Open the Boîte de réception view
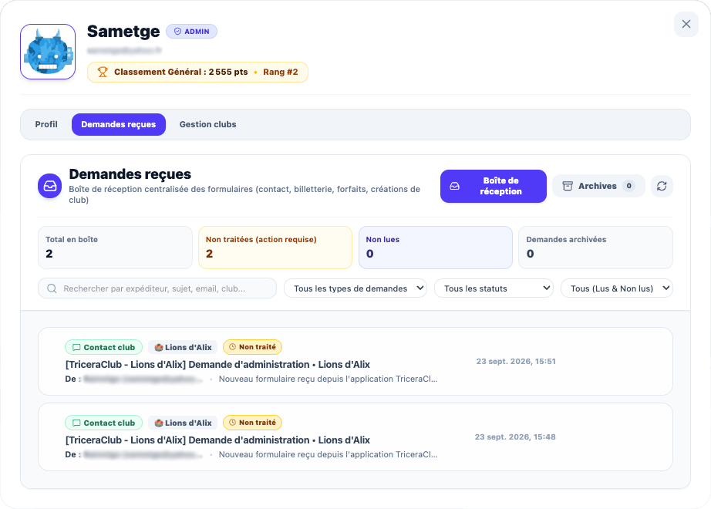This screenshot has height=509, width=711. [494, 186]
